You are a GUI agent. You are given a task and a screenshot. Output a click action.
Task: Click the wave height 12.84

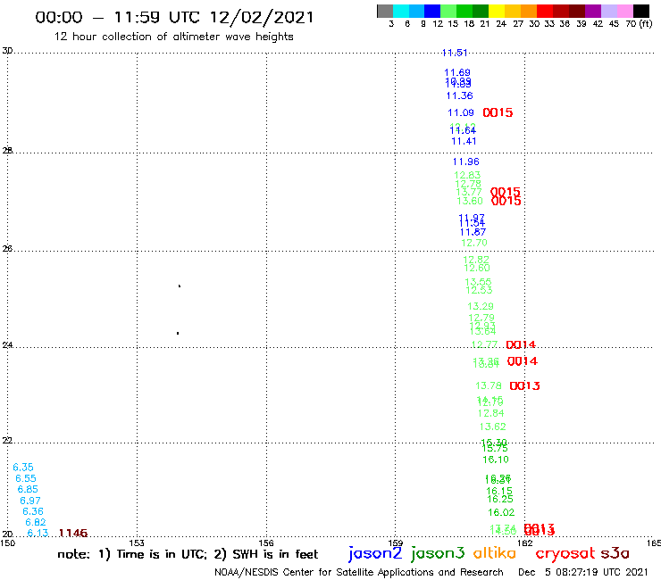click(490, 413)
